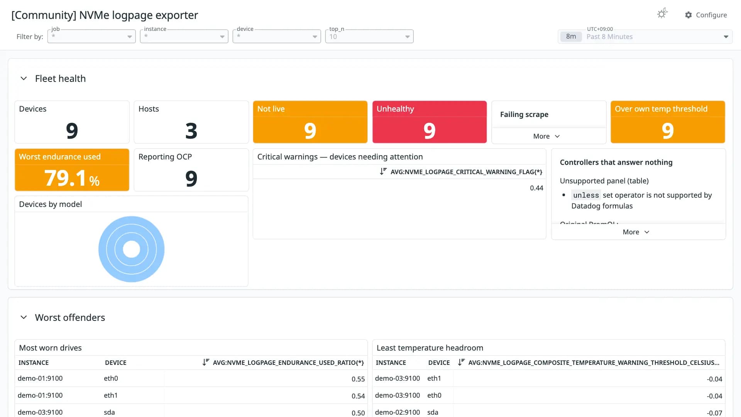Click the Hosts count tile
The height and width of the screenshot is (417, 741).
(x=191, y=122)
